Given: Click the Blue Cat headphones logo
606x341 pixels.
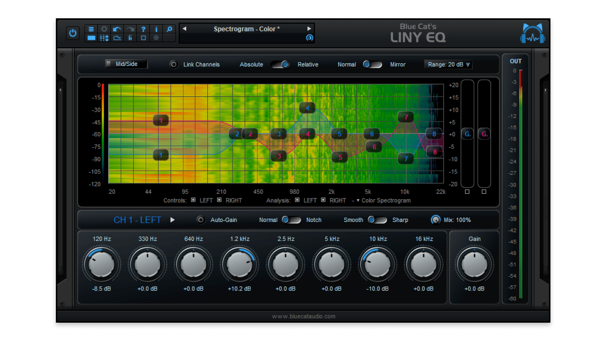Looking at the screenshot, I should point(532,33).
